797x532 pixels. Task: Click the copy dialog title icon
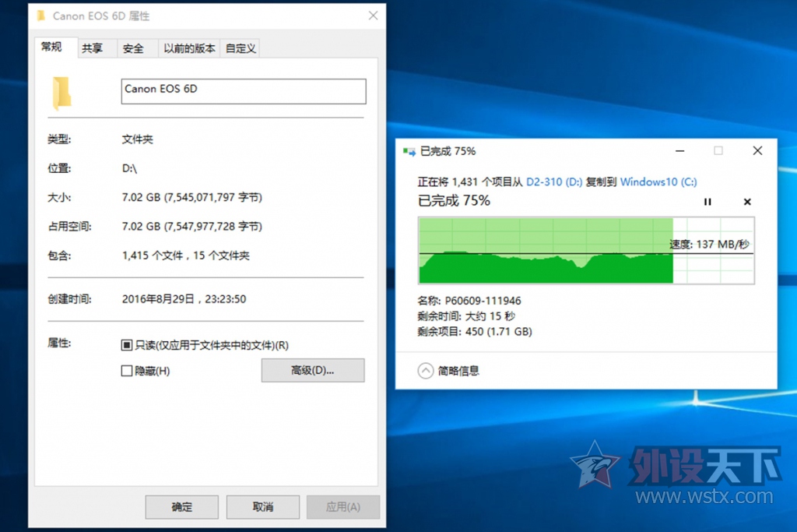point(409,152)
